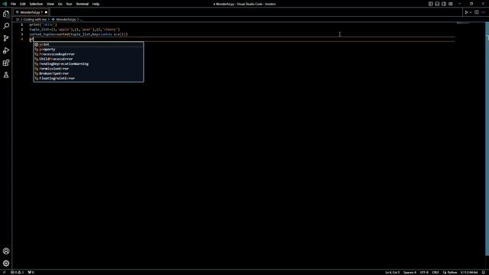Open errors and warnings status item

coord(17,272)
